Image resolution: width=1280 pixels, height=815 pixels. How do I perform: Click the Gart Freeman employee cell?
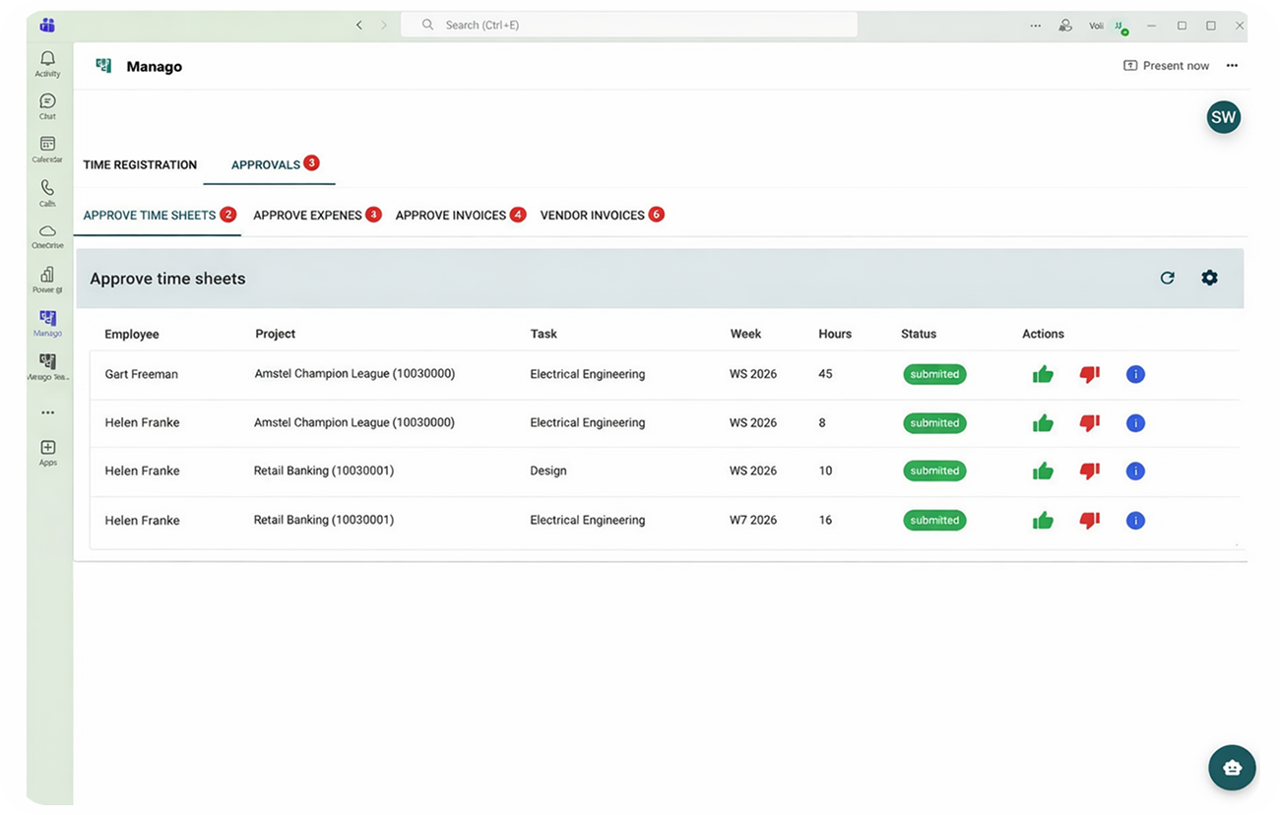click(142, 374)
